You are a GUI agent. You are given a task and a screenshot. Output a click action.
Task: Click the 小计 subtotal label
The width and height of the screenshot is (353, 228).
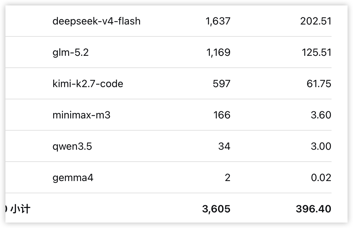[x=20, y=209]
